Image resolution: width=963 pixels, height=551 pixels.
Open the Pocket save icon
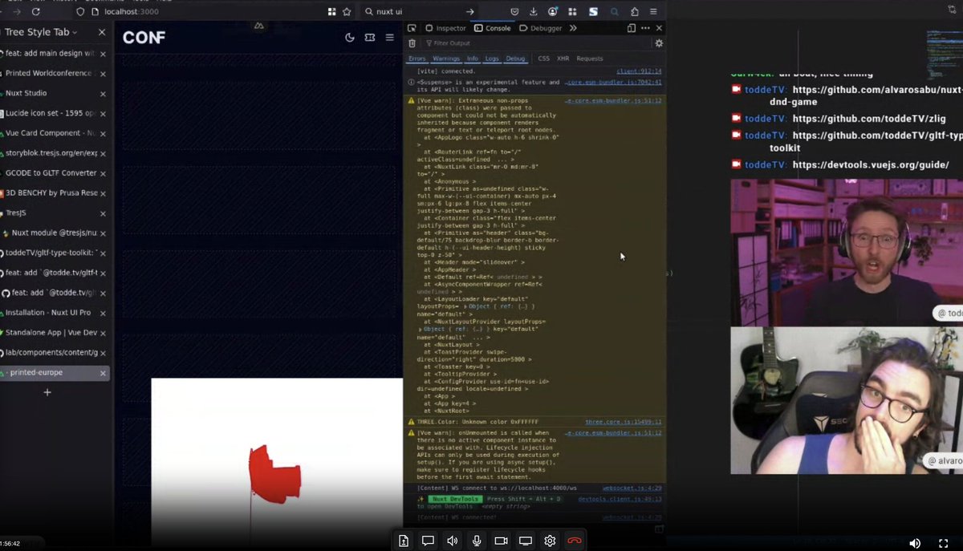coord(514,12)
